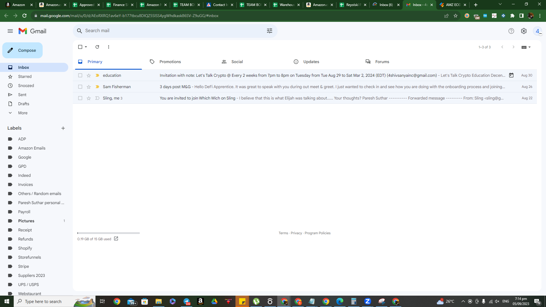Open the input tools keyboard dropdown

[526, 47]
